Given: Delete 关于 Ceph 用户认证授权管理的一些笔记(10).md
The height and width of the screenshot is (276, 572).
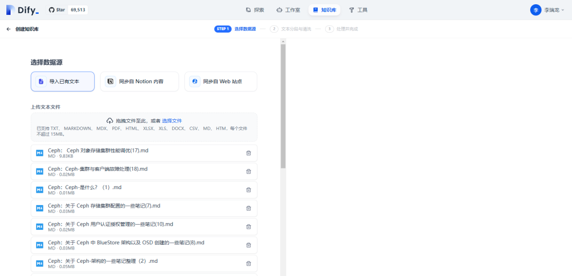Looking at the screenshot, I should pos(248,226).
